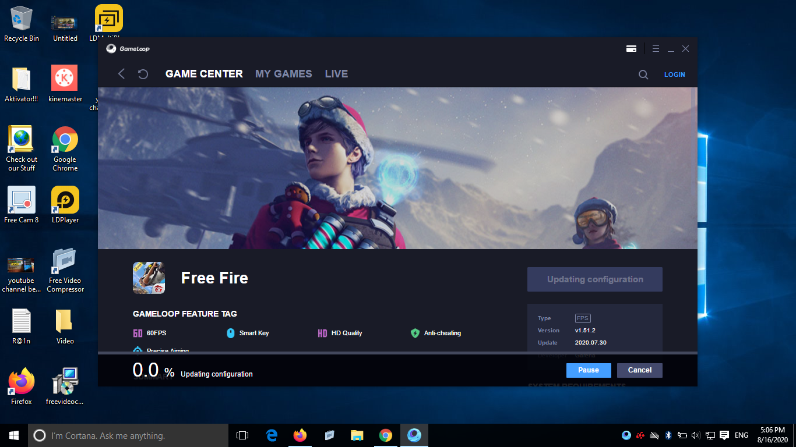Image resolution: width=796 pixels, height=447 pixels.
Task: Open the LIVE tab
Action: click(336, 74)
